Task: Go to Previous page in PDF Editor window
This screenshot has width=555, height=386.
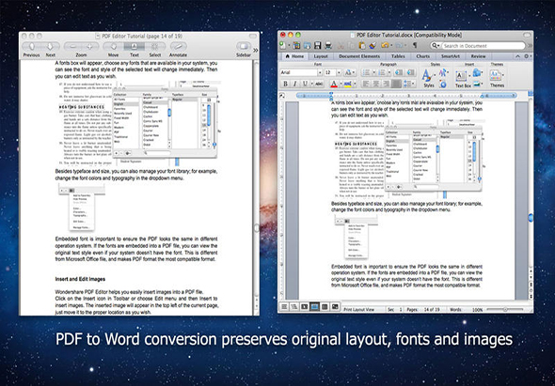Action: click(x=31, y=46)
